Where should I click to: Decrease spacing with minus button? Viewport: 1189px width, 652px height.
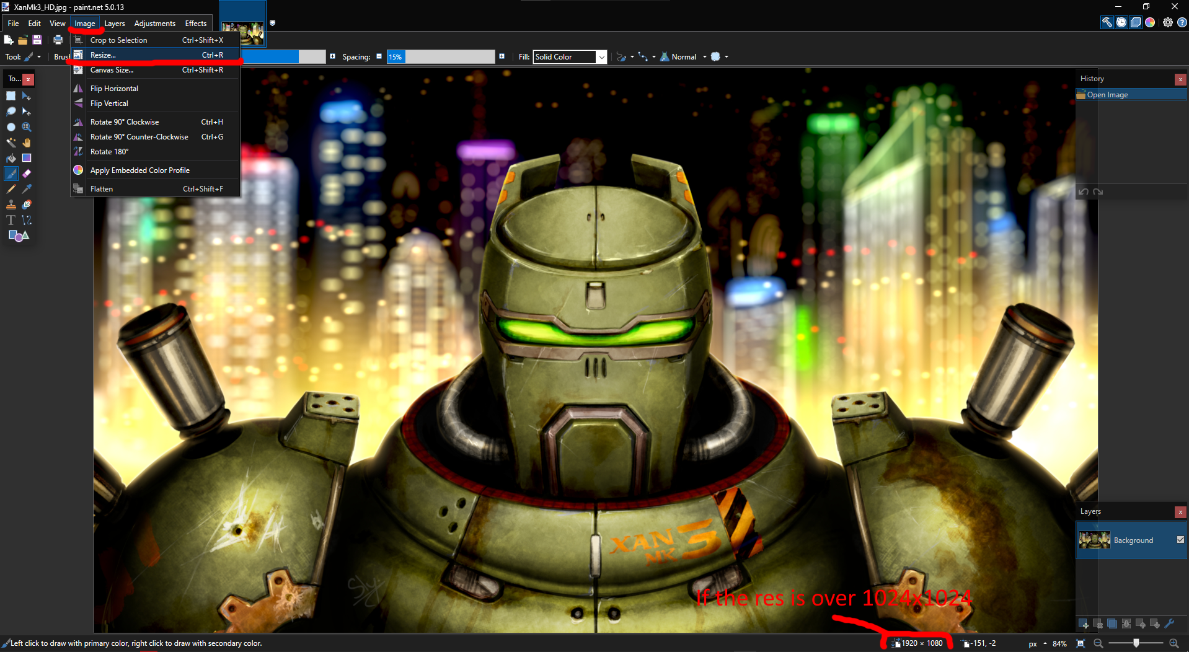[x=379, y=56]
